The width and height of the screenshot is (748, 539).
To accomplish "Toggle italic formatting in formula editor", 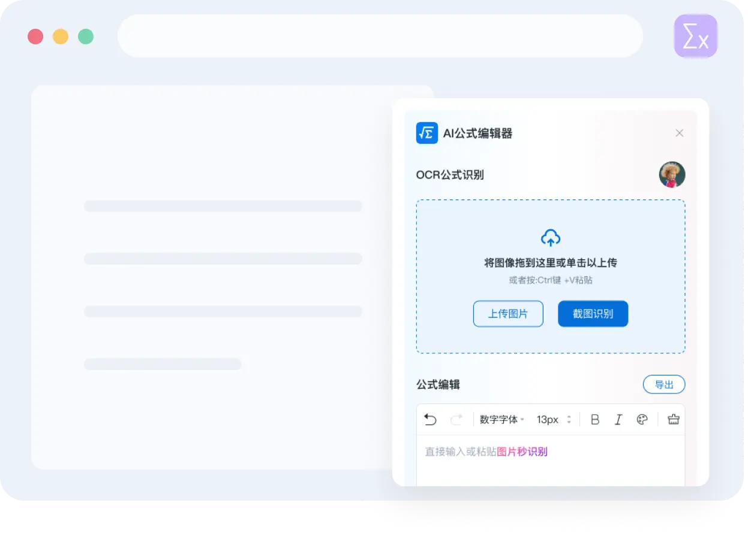I will click(x=618, y=419).
